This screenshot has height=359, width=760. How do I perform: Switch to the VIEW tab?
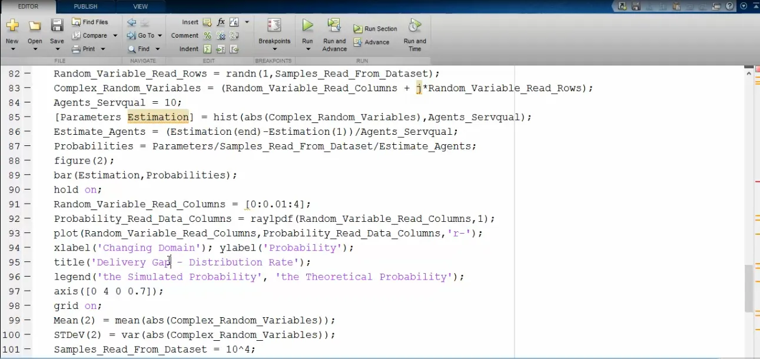click(141, 6)
